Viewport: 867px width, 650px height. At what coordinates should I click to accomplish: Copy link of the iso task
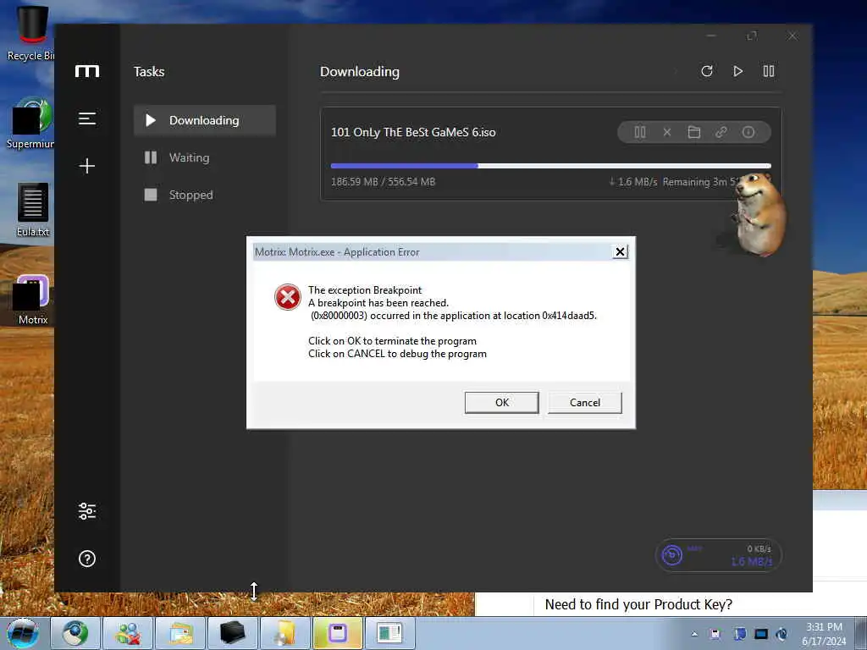(721, 132)
